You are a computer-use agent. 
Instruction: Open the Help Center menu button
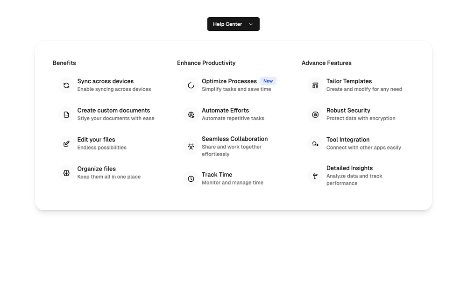click(233, 24)
